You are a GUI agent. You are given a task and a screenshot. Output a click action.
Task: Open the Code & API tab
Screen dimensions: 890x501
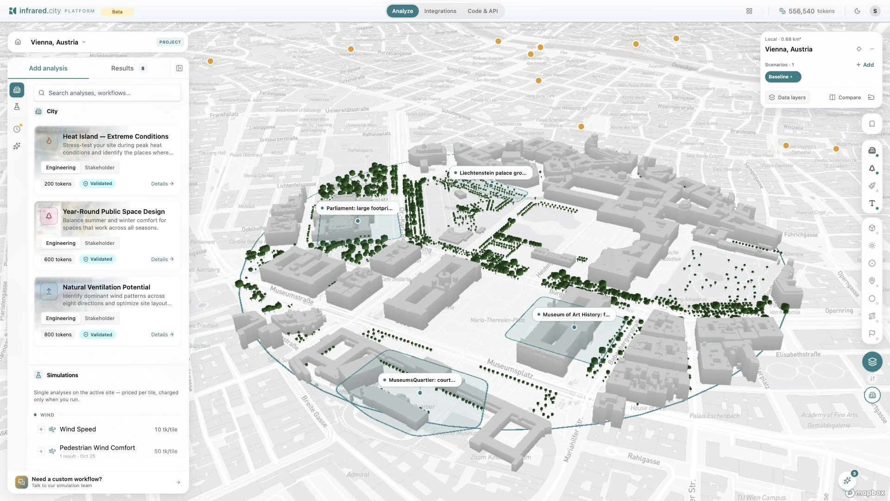pos(483,11)
